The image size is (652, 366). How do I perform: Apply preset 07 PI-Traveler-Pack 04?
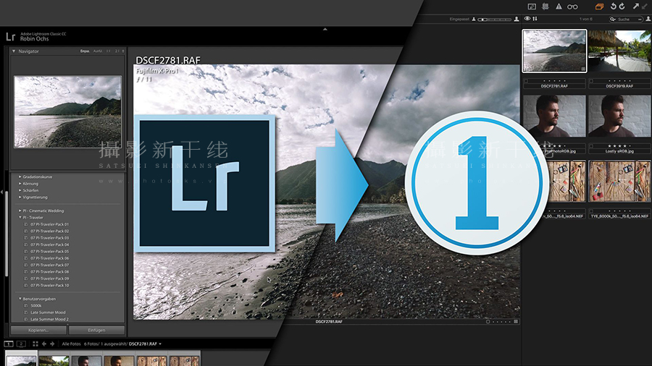(x=49, y=244)
